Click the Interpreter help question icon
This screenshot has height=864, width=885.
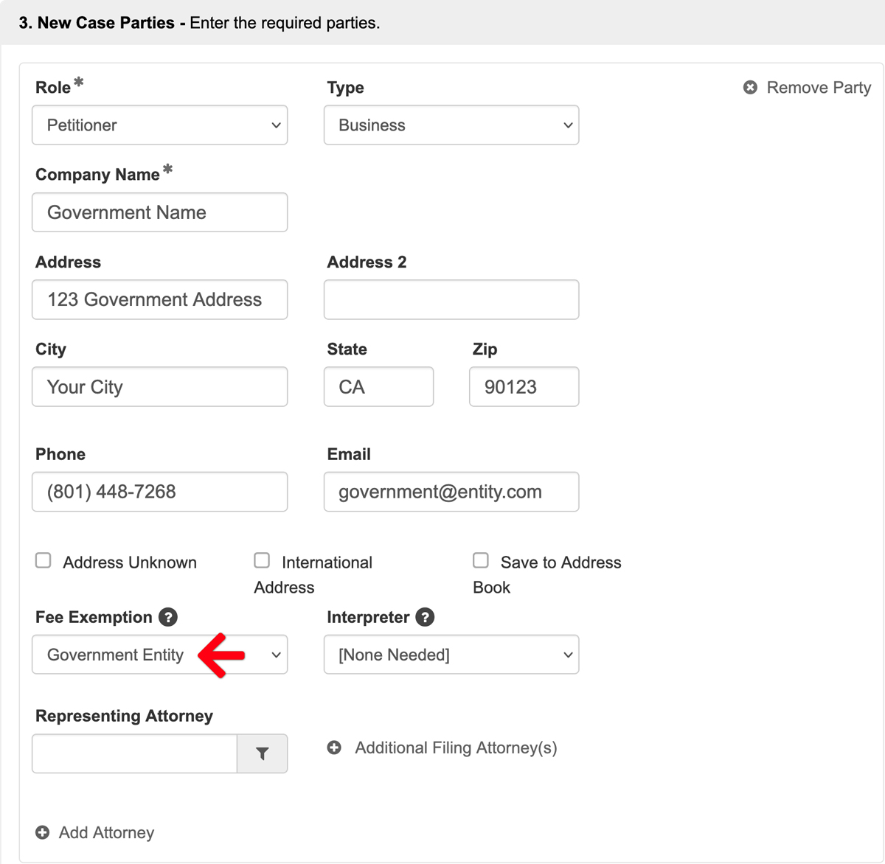click(425, 617)
